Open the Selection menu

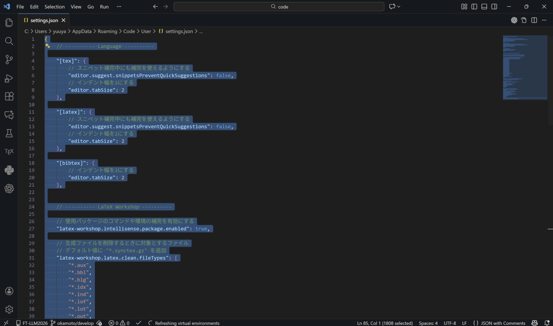click(54, 6)
